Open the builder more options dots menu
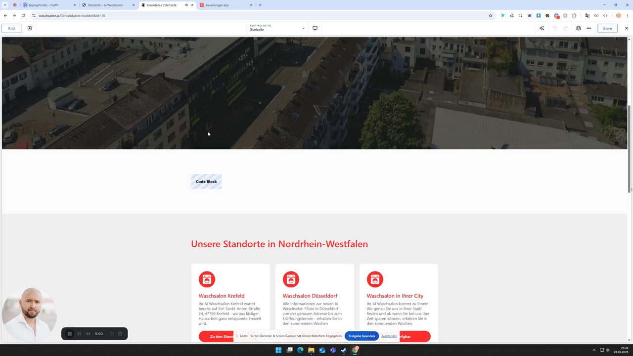This screenshot has width=633, height=356. [x=588, y=28]
